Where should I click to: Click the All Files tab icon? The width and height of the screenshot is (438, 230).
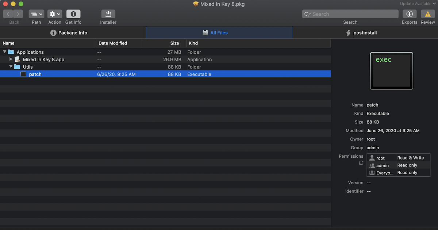click(x=205, y=32)
